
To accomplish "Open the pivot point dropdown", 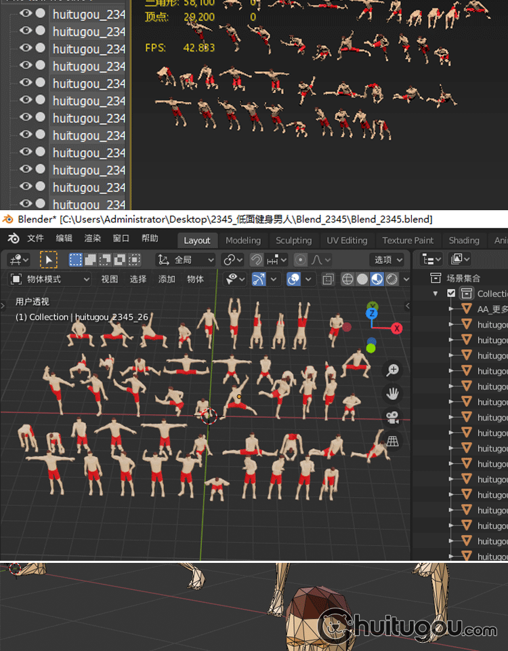I will [x=233, y=260].
